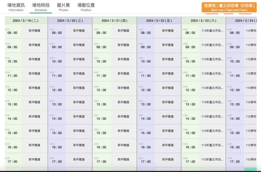Click the 3/21 14:00 草坪養護 entry
Viewport: 261px width, 172px height.
[x=123, y=117]
